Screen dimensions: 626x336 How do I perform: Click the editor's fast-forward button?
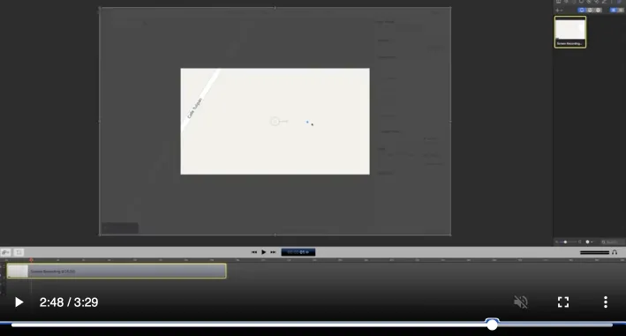(273, 252)
